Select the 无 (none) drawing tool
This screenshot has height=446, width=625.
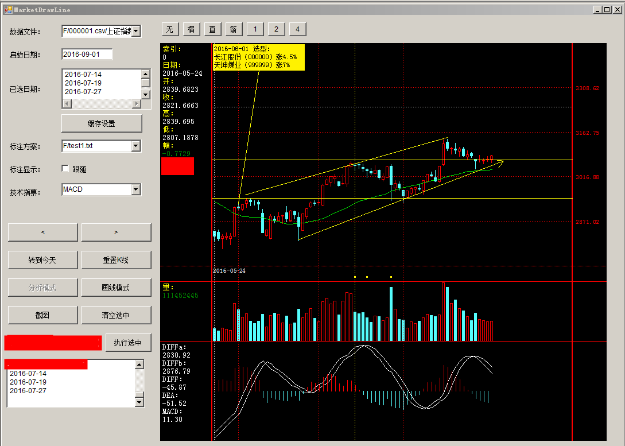[x=170, y=29]
